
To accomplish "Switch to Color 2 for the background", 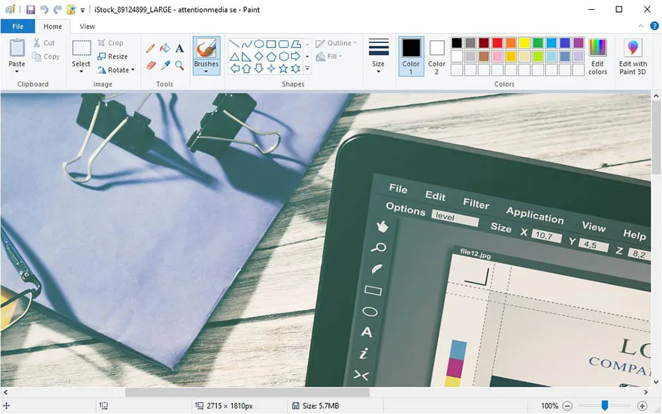I will [436, 56].
